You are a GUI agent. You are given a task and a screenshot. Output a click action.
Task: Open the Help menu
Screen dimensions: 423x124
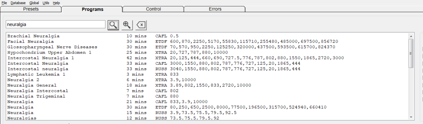coord(56,3)
